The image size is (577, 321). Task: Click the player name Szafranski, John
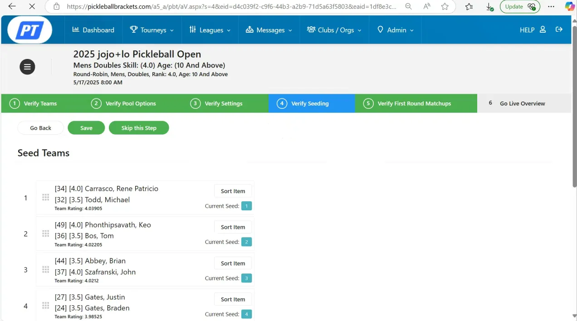(110, 272)
